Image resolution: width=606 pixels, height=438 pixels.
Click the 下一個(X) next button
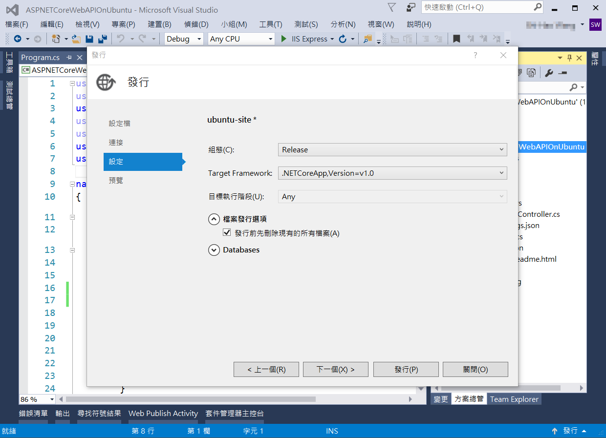336,370
